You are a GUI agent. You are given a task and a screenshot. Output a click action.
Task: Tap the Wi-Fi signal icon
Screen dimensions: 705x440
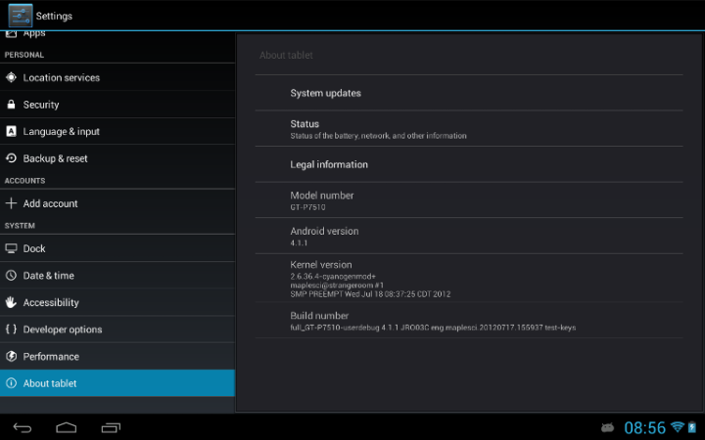[678, 426]
